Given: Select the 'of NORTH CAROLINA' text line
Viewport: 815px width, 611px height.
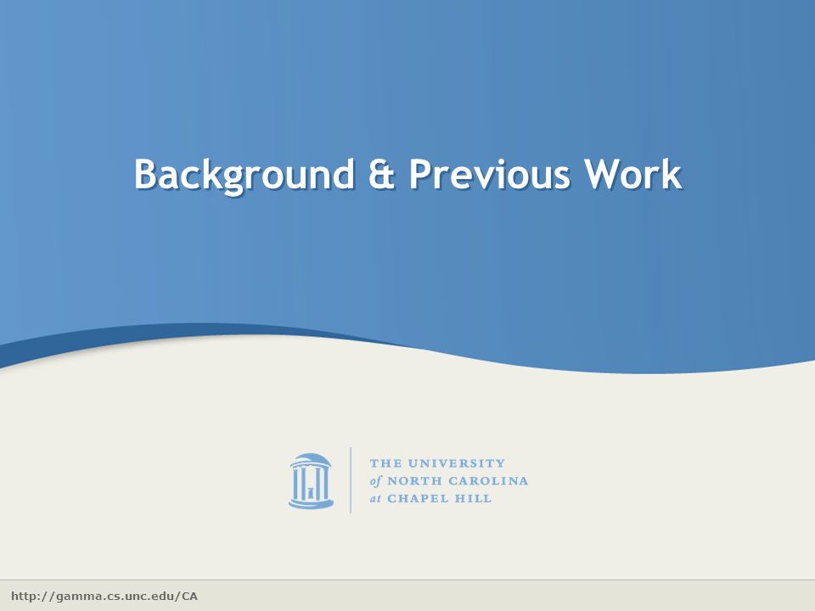Looking at the screenshot, I should click(x=448, y=481).
